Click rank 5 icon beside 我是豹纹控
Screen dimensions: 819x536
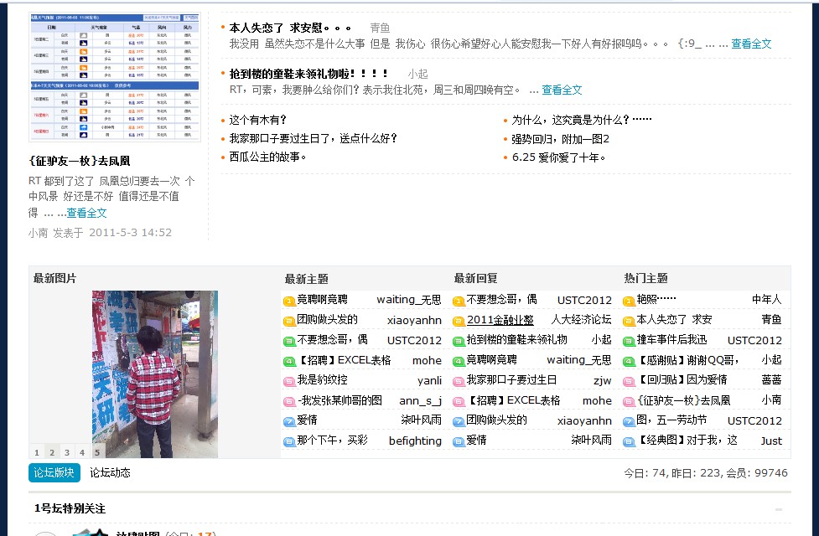point(289,381)
